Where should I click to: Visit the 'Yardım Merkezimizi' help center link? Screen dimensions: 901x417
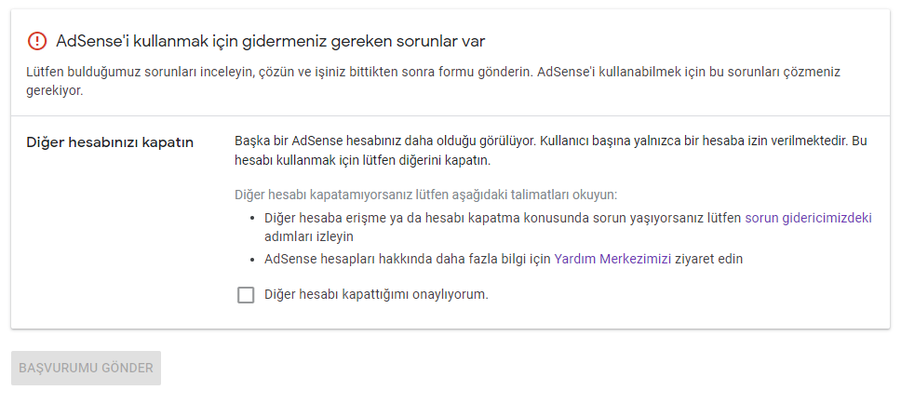pos(612,259)
